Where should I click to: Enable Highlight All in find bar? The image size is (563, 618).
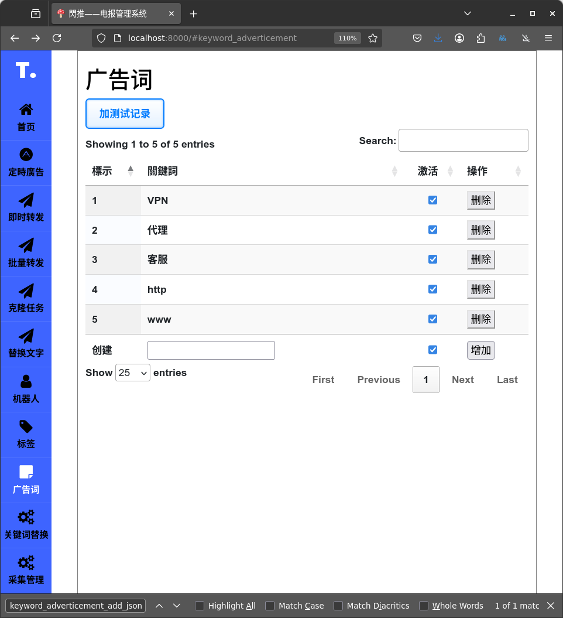200,606
